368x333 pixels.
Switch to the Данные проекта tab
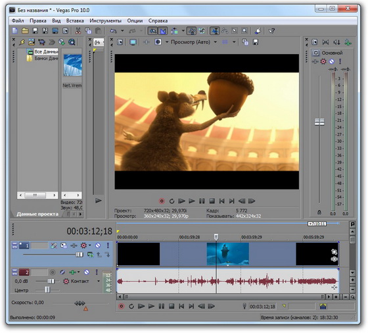point(37,214)
